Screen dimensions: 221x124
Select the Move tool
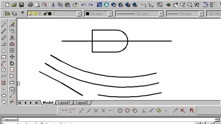pos(12,57)
